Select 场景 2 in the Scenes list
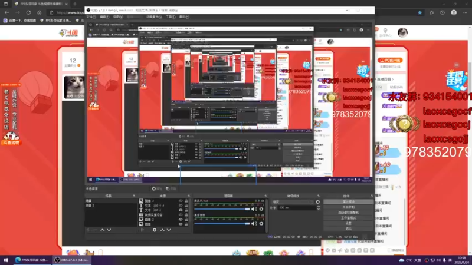Screen dimensions: 472x265 (x=111, y=206)
